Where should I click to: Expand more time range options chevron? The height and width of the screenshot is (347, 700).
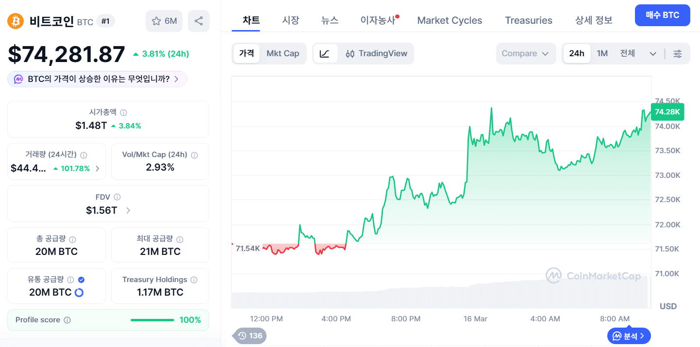pyautogui.click(x=652, y=54)
